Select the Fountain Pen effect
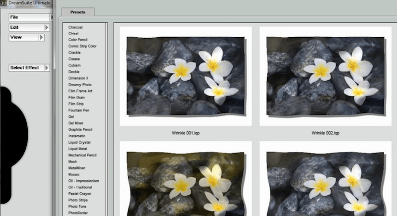397x216 pixels. (x=79, y=110)
